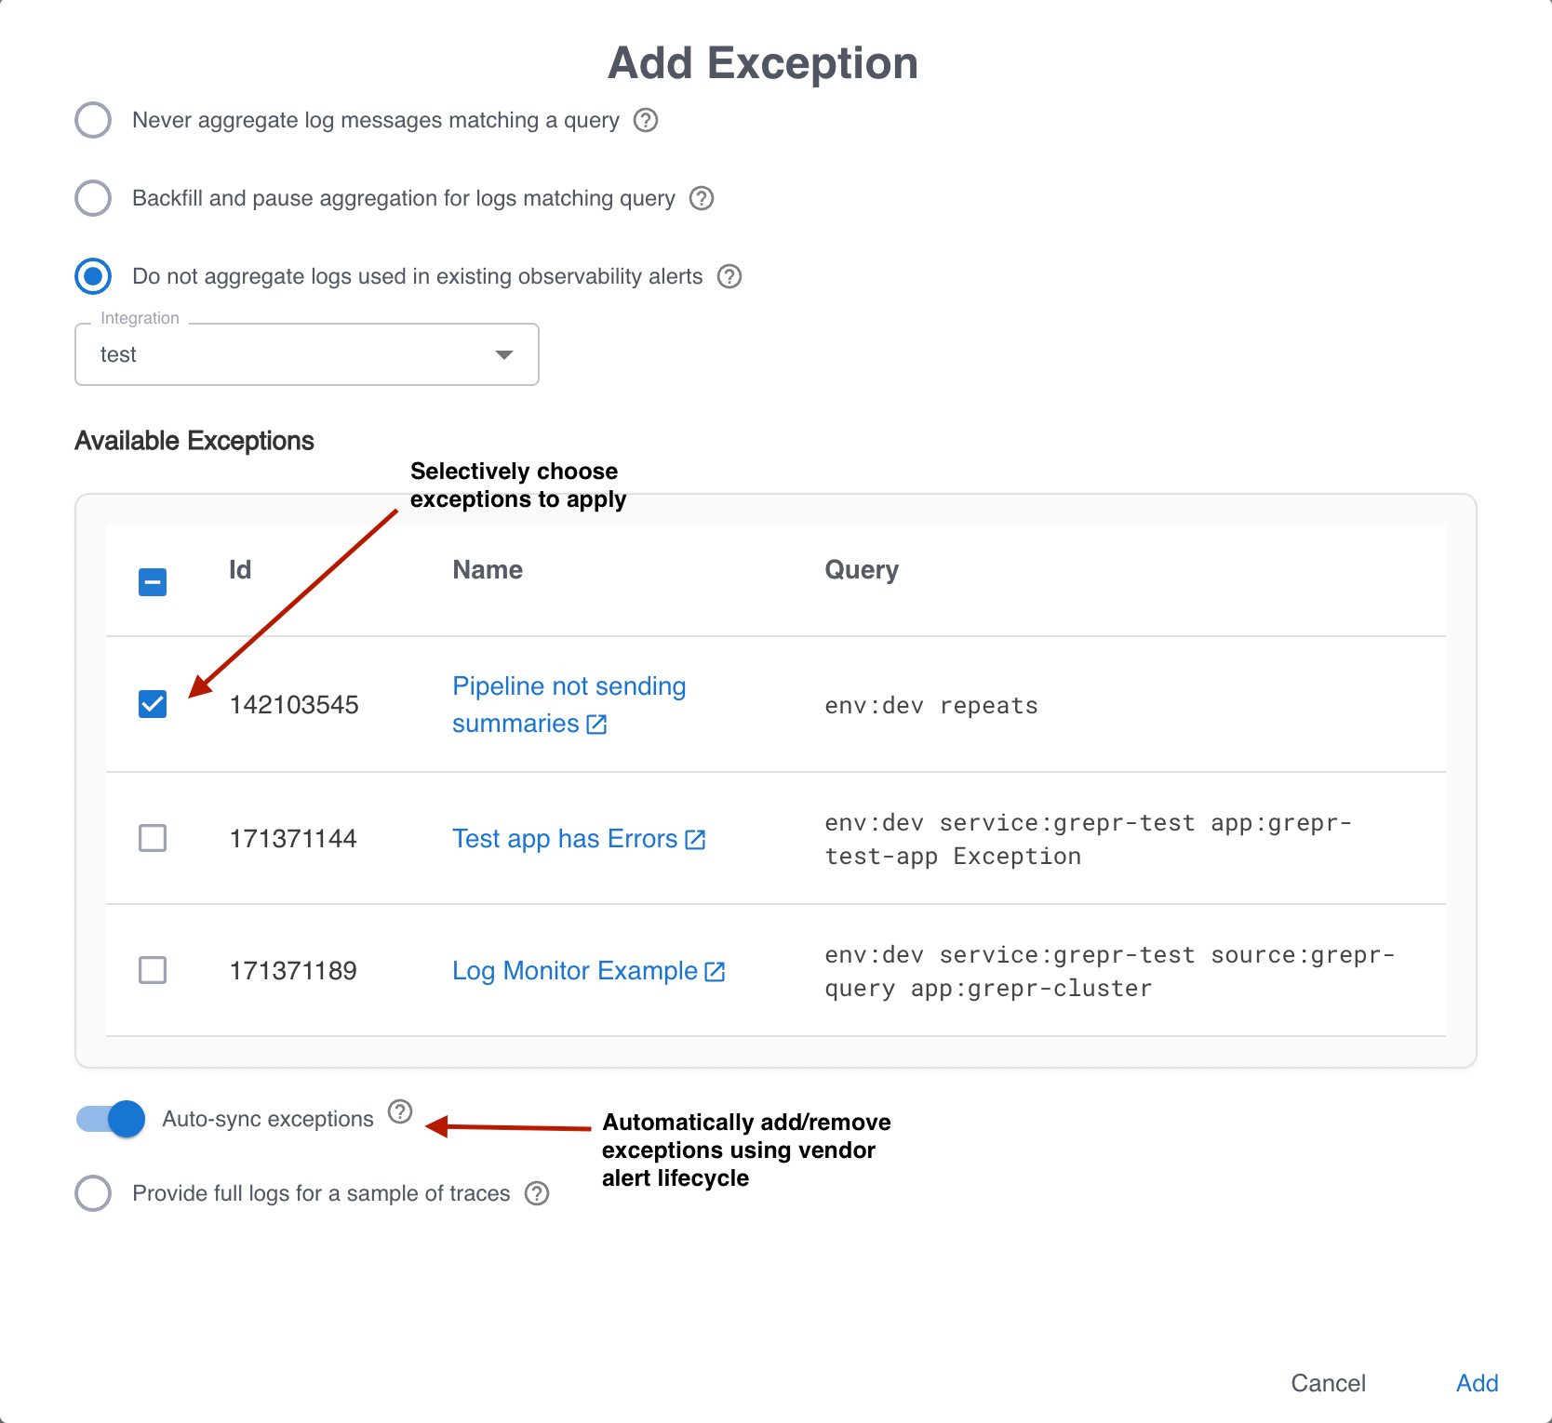The width and height of the screenshot is (1552, 1423).
Task: Select 'Never aggregate log messages matching a query' radio
Action: point(93,120)
